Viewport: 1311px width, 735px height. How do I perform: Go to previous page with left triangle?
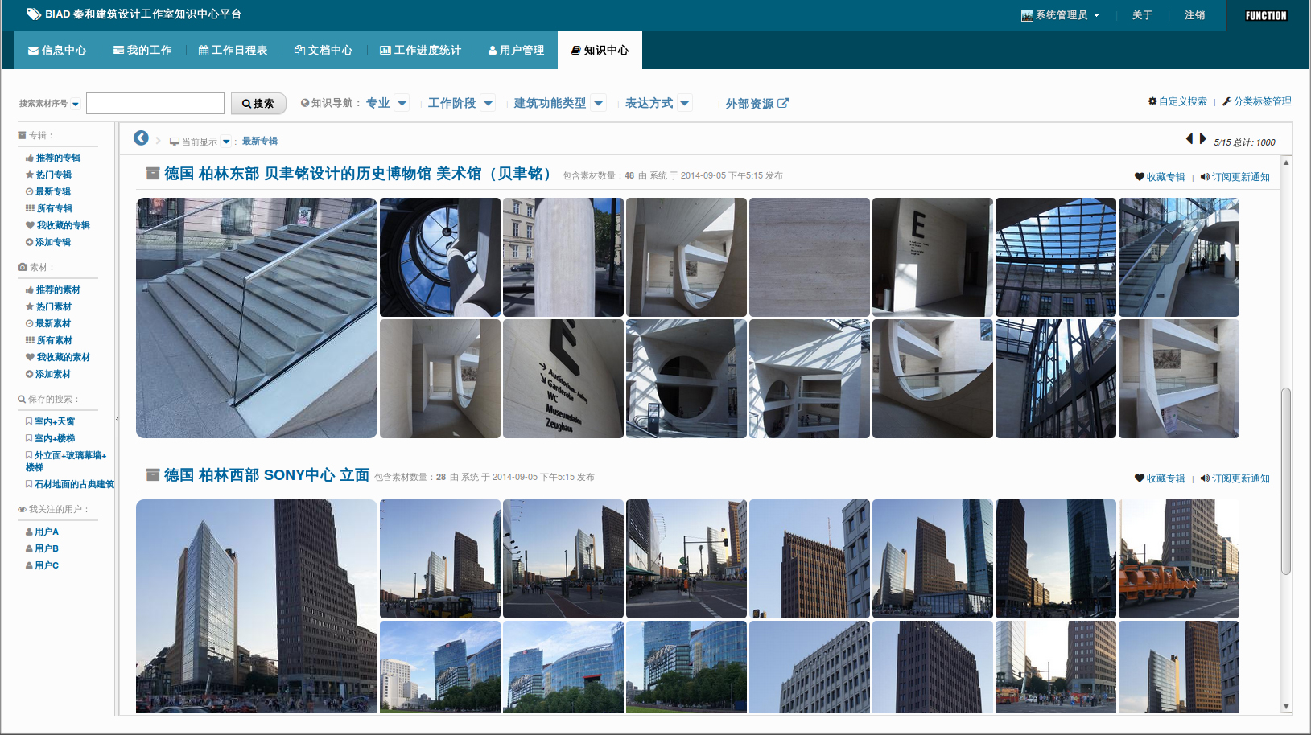click(1189, 139)
